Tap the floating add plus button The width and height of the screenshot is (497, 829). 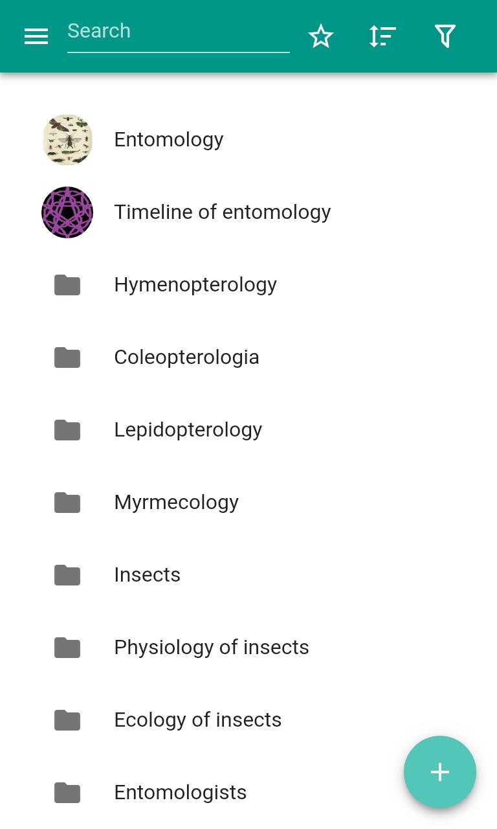click(440, 772)
